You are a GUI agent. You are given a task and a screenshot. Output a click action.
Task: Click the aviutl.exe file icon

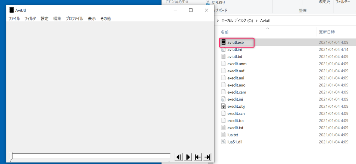(x=224, y=42)
